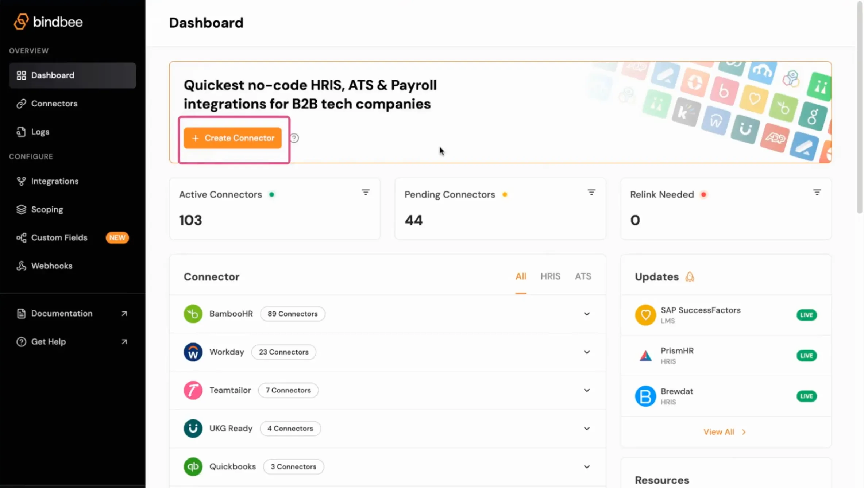Click the SAP SuccessFactors logo icon

click(x=645, y=315)
